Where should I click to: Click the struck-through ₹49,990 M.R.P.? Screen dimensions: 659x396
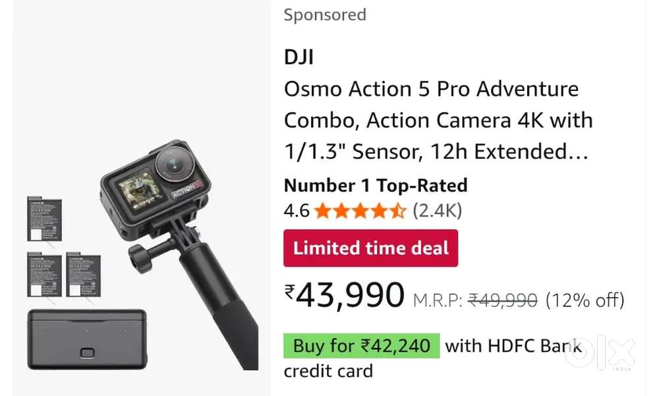(x=502, y=300)
